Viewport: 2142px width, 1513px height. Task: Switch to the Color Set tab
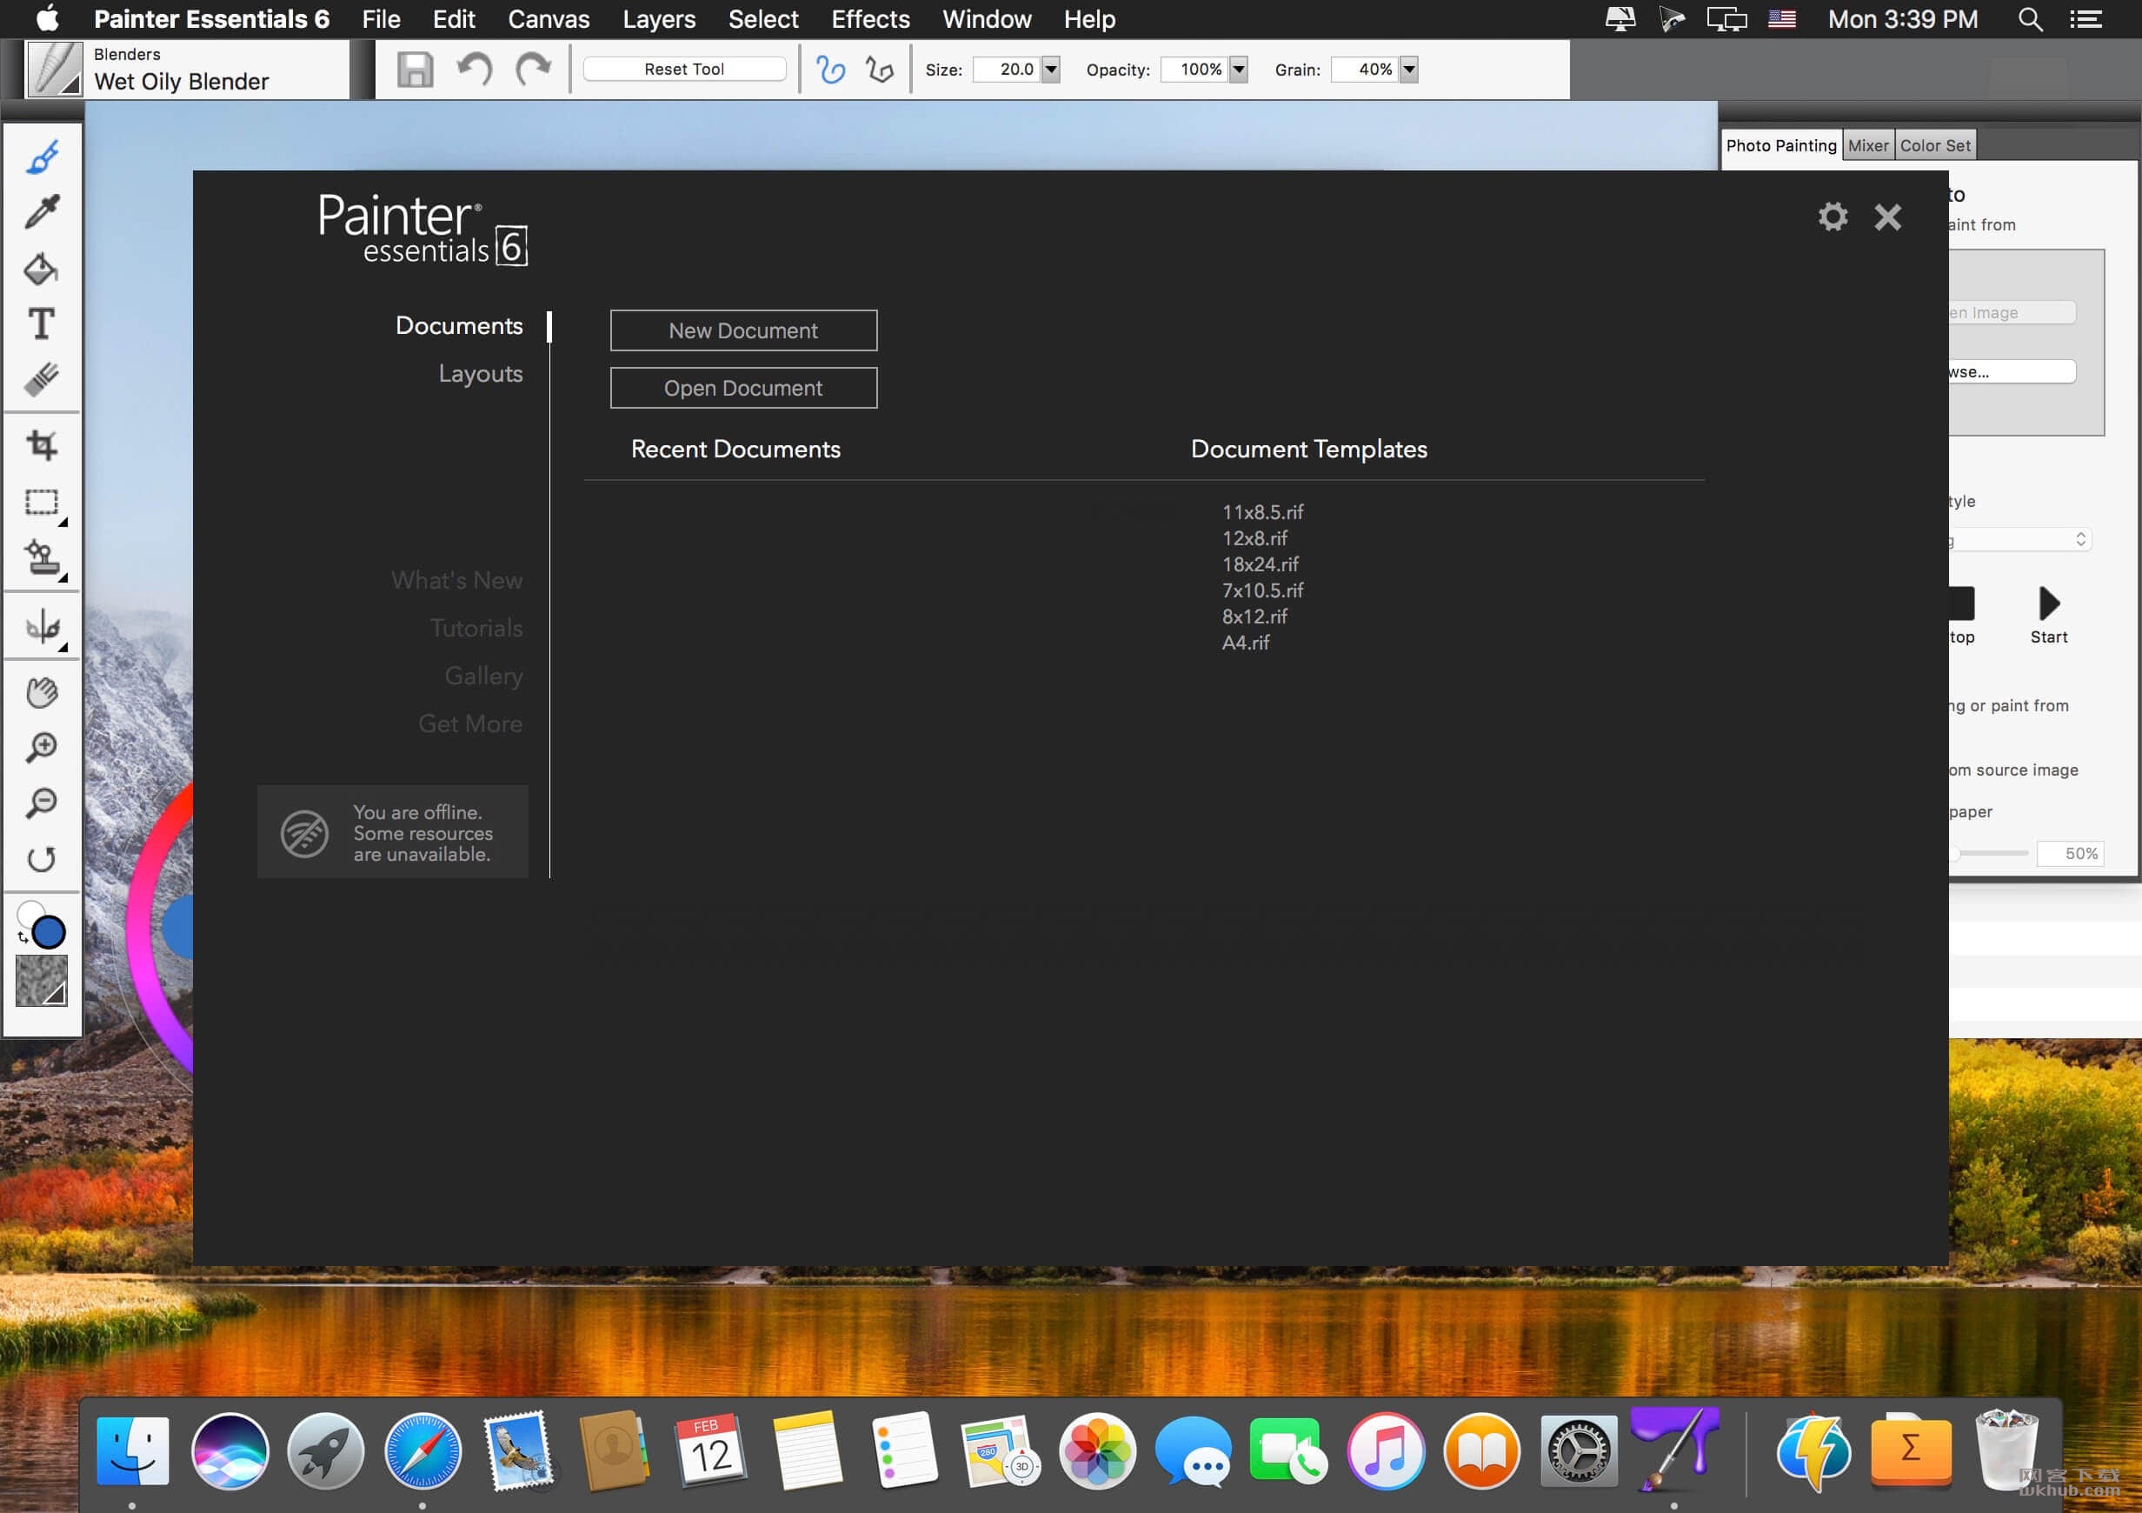(1935, 145)
